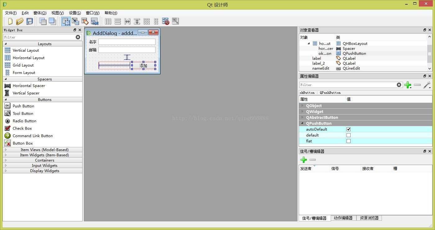Tick the flat property checkbox
The height and width of the screenshot is (230, 435).
[x=348, y=141]
